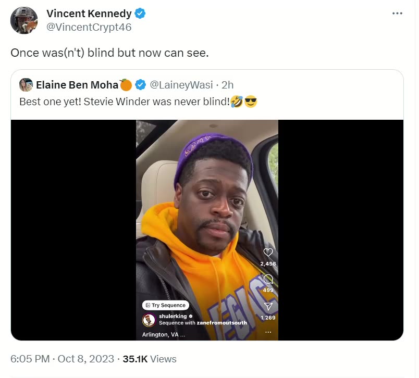Viewport: 419px width, 378px height.
Task: Click the quoted tweet's 2h timestamp
Action: [x=228, y=84]
